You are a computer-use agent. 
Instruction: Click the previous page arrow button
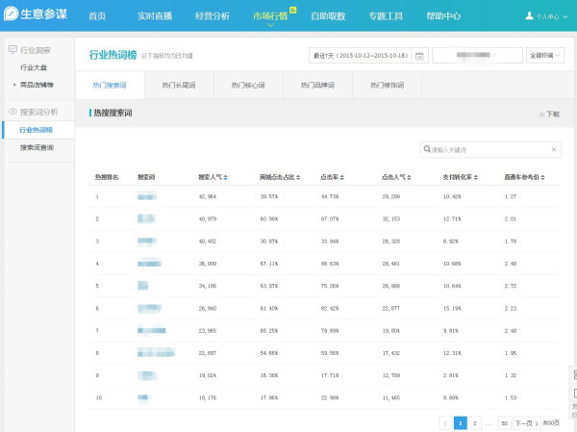[445, 423]
